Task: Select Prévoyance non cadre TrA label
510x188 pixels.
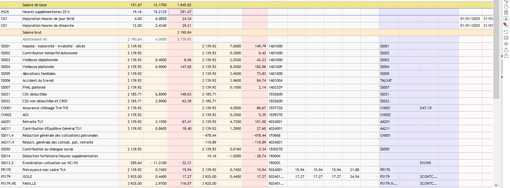Action: (44, 170)
